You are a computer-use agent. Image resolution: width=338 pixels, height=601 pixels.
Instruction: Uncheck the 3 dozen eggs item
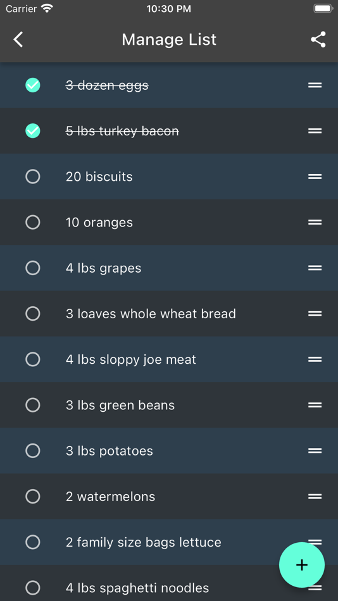point(33,85)
